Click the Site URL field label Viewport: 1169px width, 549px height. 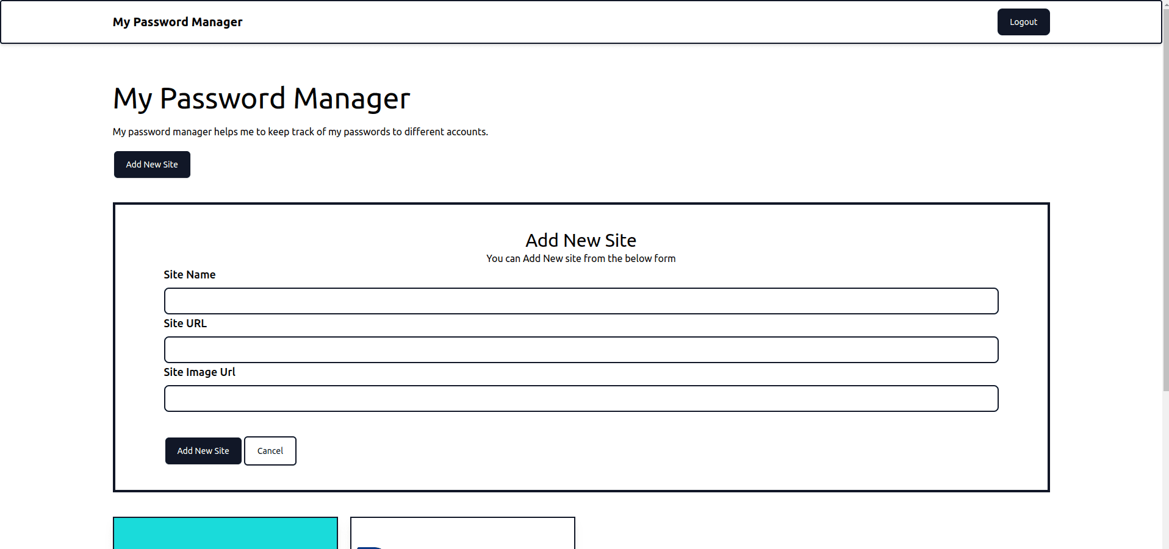(x=185, y=324)
